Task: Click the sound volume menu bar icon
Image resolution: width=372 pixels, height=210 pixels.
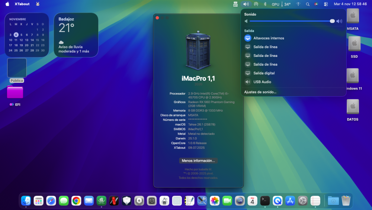Action: (246, 4)
